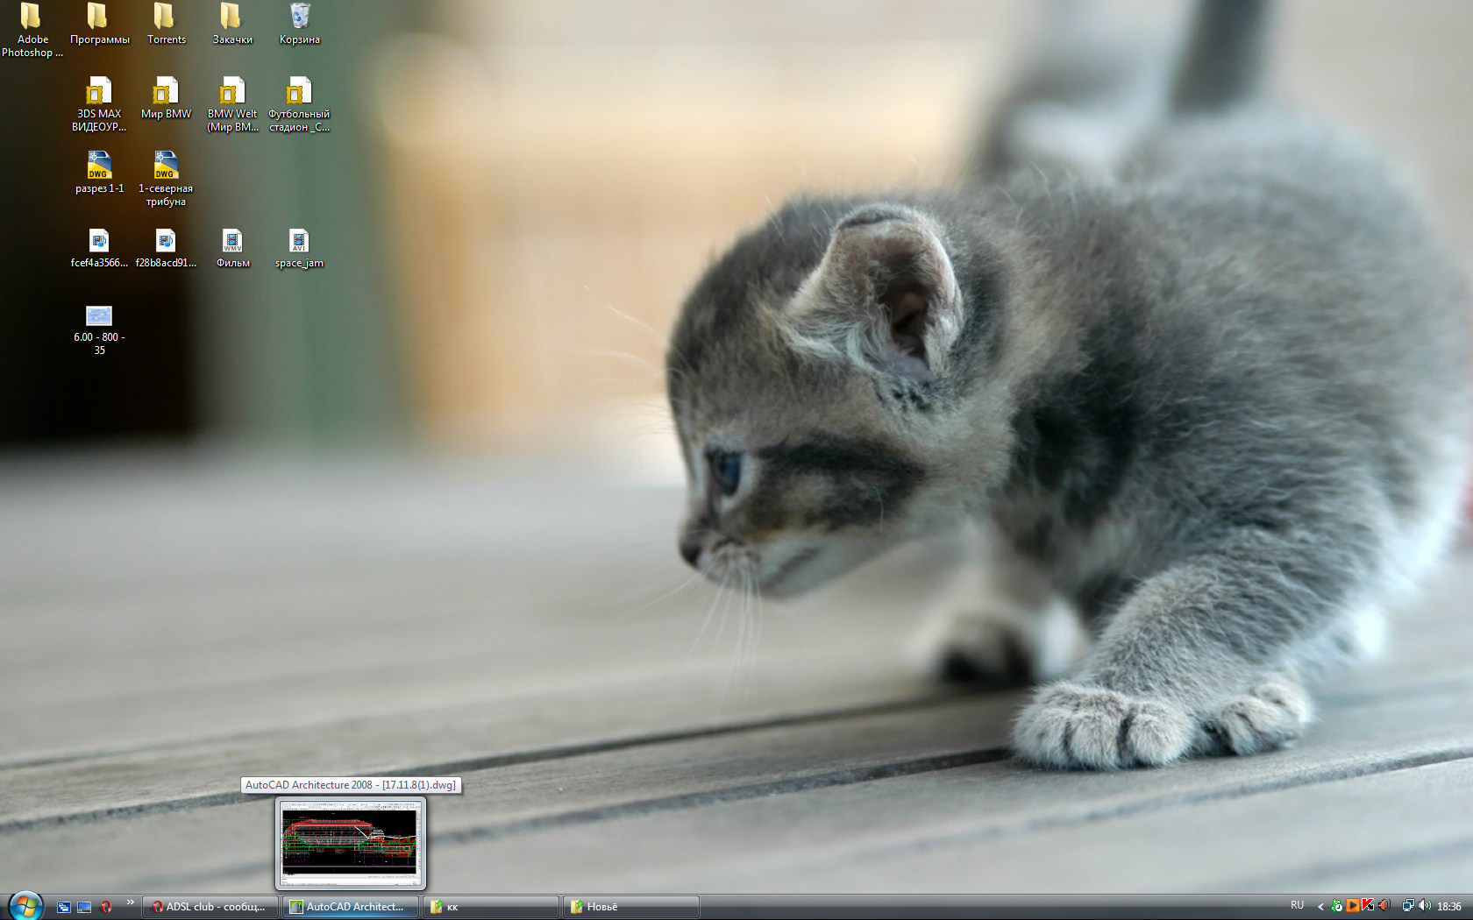Click the Kaspersky tray icon
Viewport: 1473px width, 920px height.
point(1368,906)
